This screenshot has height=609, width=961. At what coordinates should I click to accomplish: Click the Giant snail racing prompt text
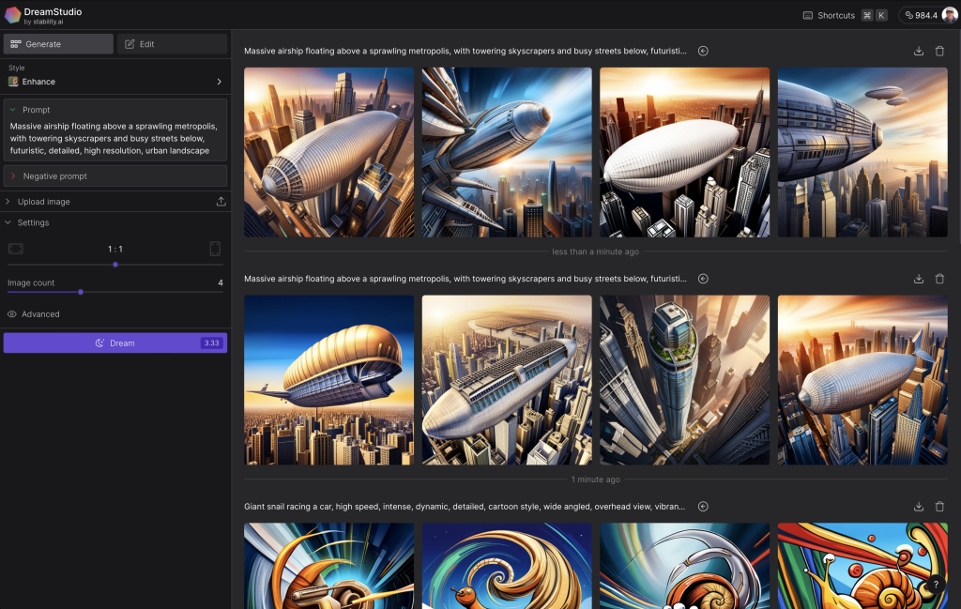(x=465, y=507)
